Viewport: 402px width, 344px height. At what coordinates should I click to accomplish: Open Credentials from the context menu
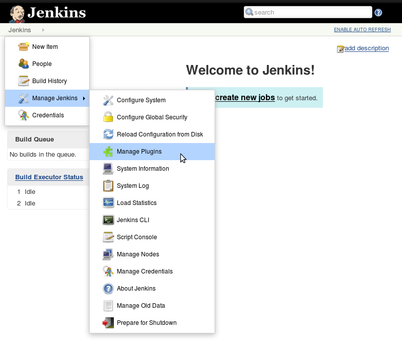pyautogui.click(x=47, y=115)
